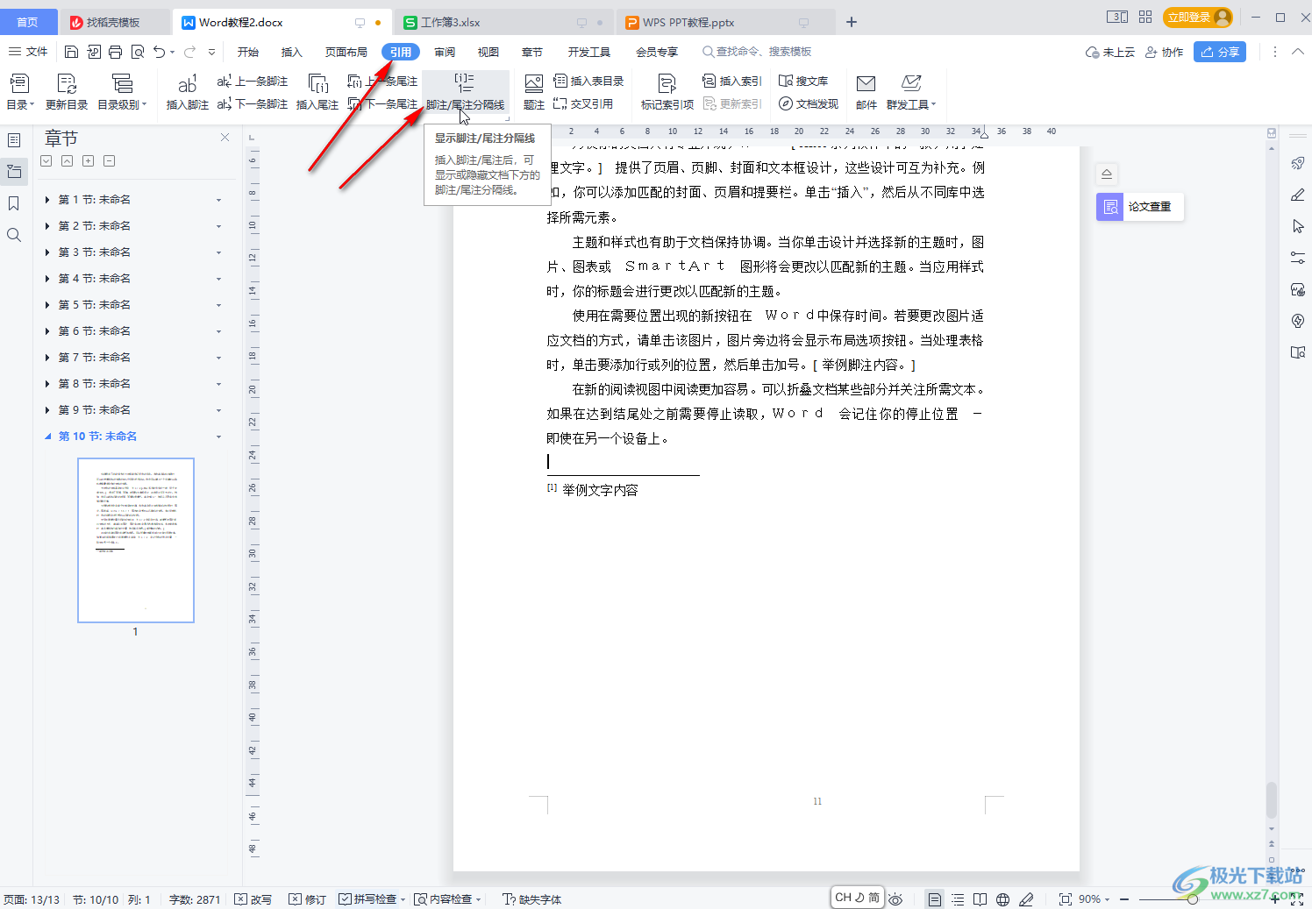Click the 立即登录 login button

pos(1198,18)
